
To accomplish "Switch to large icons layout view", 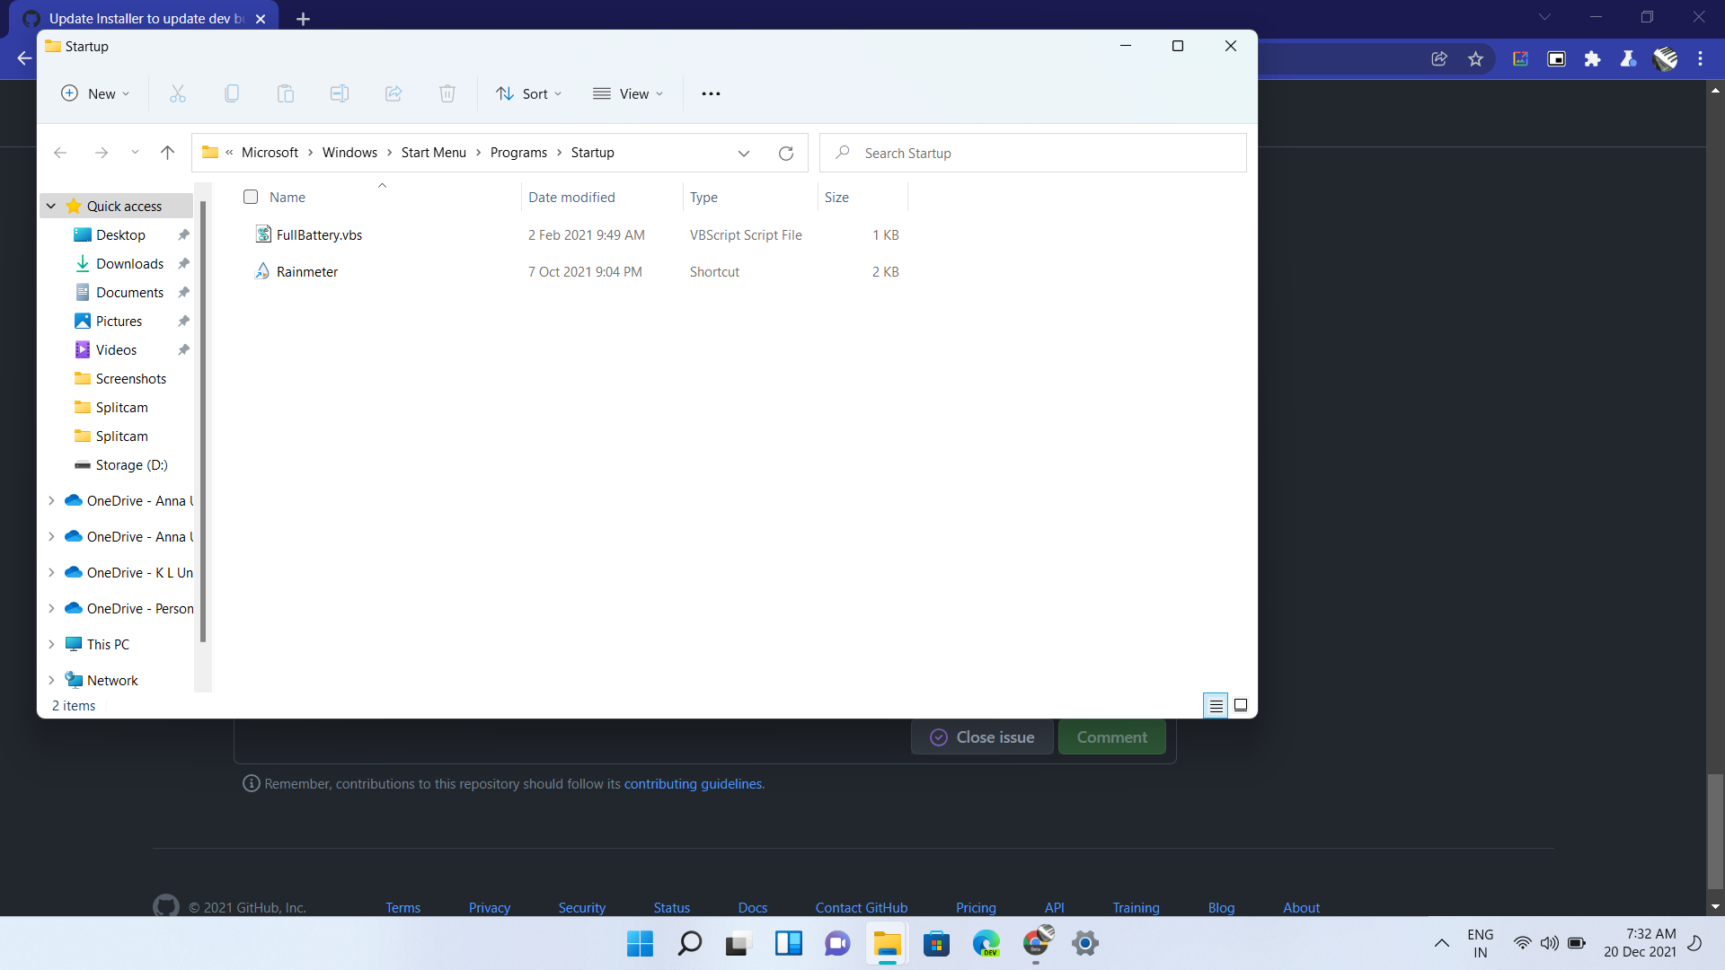I will [x=1241, y=705].
